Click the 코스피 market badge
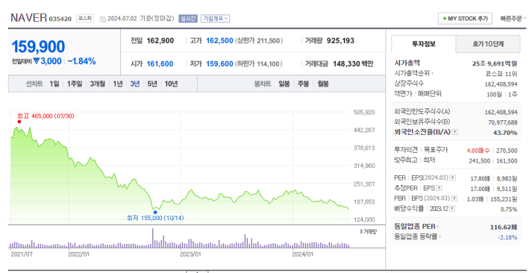This screenshot has height=273, width=529. click(x=85, y=19)
